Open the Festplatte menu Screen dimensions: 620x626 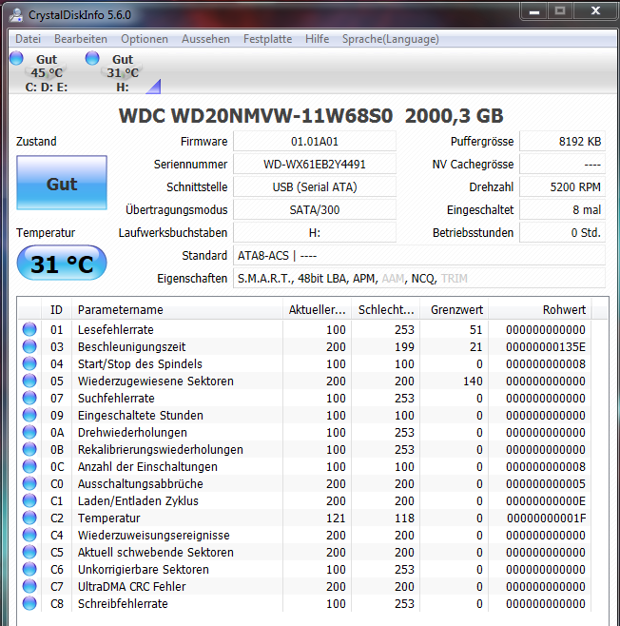(x=267, y=39)
